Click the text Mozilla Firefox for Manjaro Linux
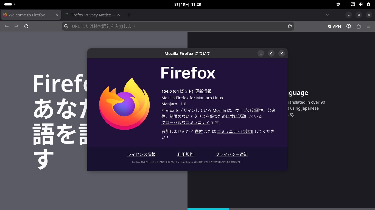 [x=192, y=98]
